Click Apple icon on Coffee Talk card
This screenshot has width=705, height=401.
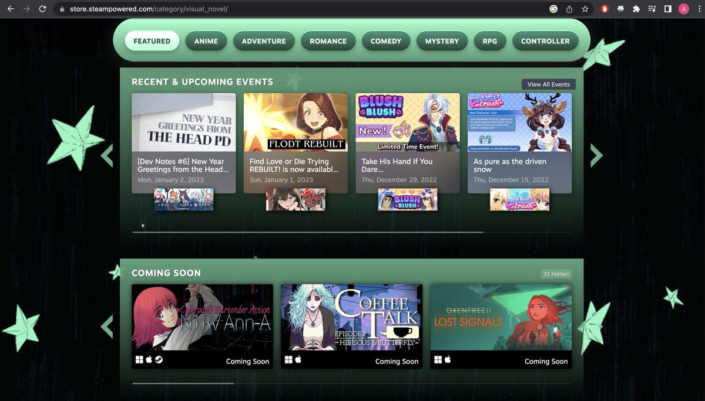coord(298,359)
